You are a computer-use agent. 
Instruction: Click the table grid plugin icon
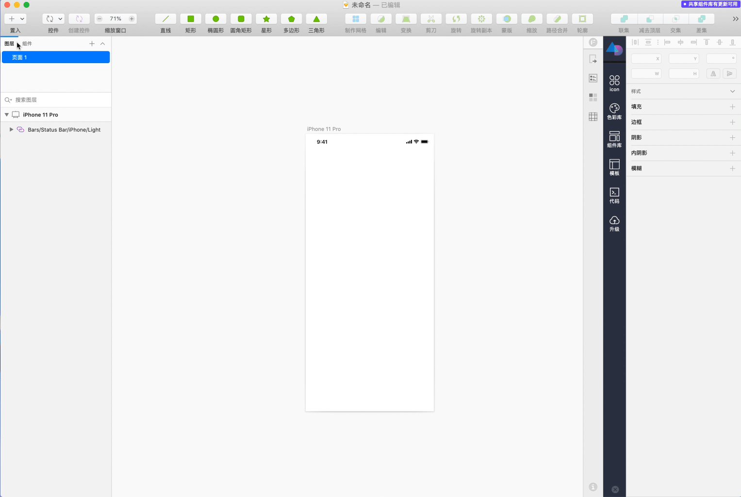click(593, 116)
